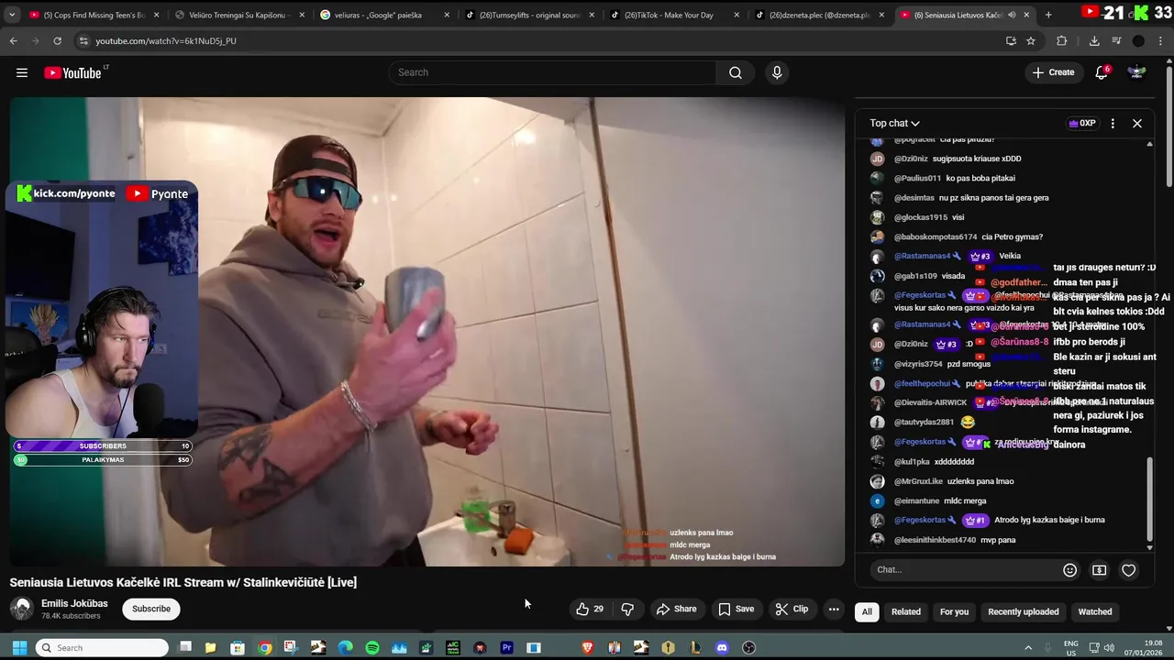The image size is (1174, 660).
Task: View site information icon in address bar
Action: point(83,40)
